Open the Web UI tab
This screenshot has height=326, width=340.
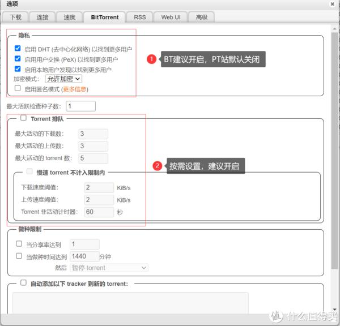coord(171,17)
